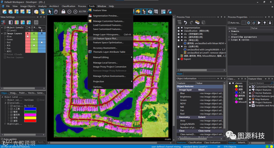Toggle the Auto name checkbox in Process Properties
274x148 pixels.
(229, 23)
